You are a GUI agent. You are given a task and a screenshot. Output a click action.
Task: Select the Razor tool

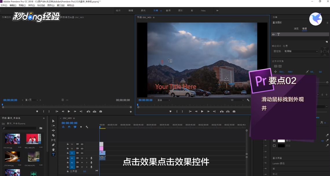click(x=53, y=135)
